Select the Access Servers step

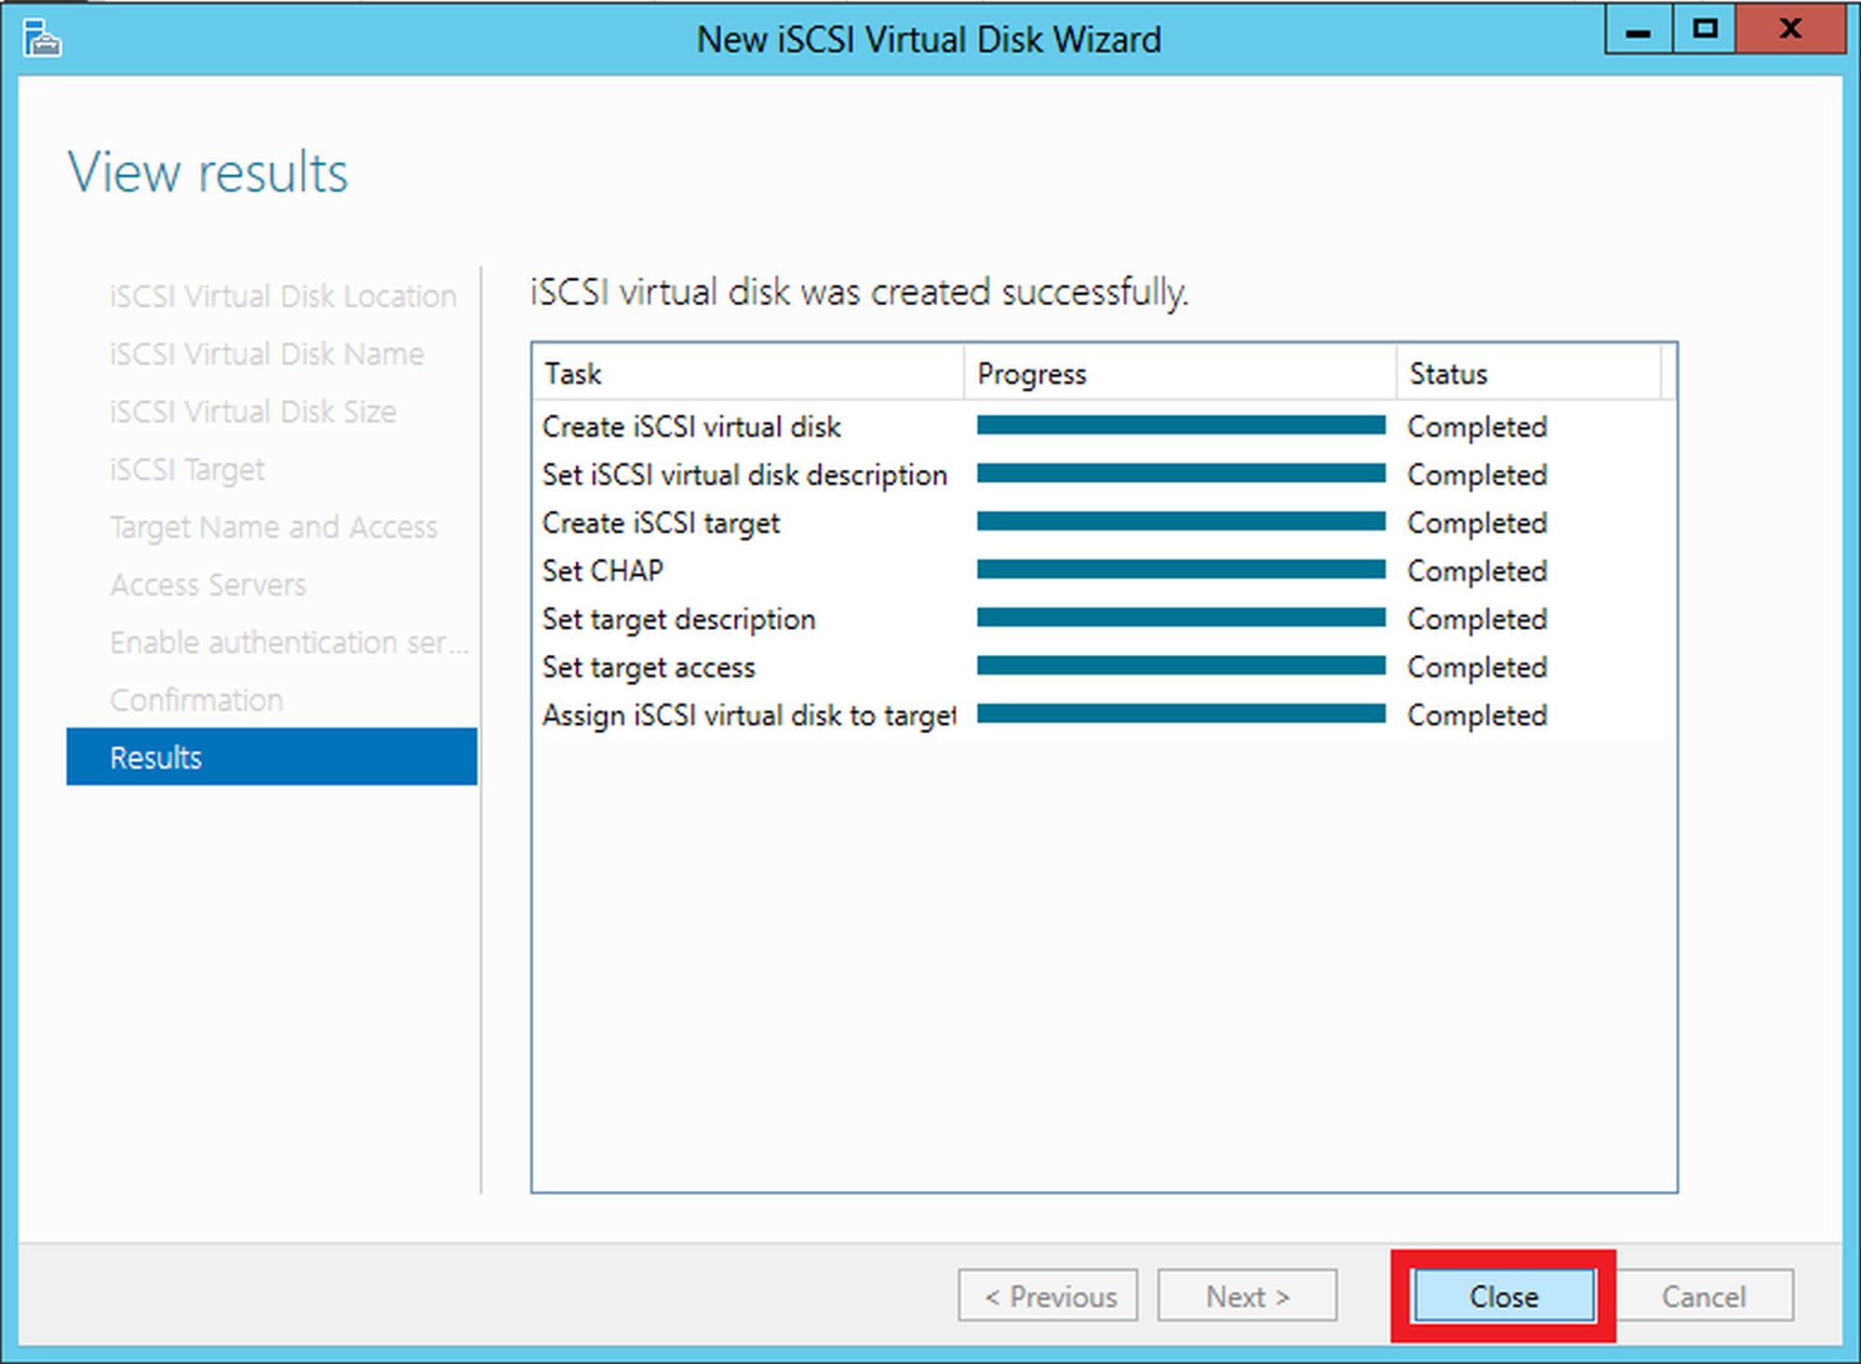click(x=208, y=584)
